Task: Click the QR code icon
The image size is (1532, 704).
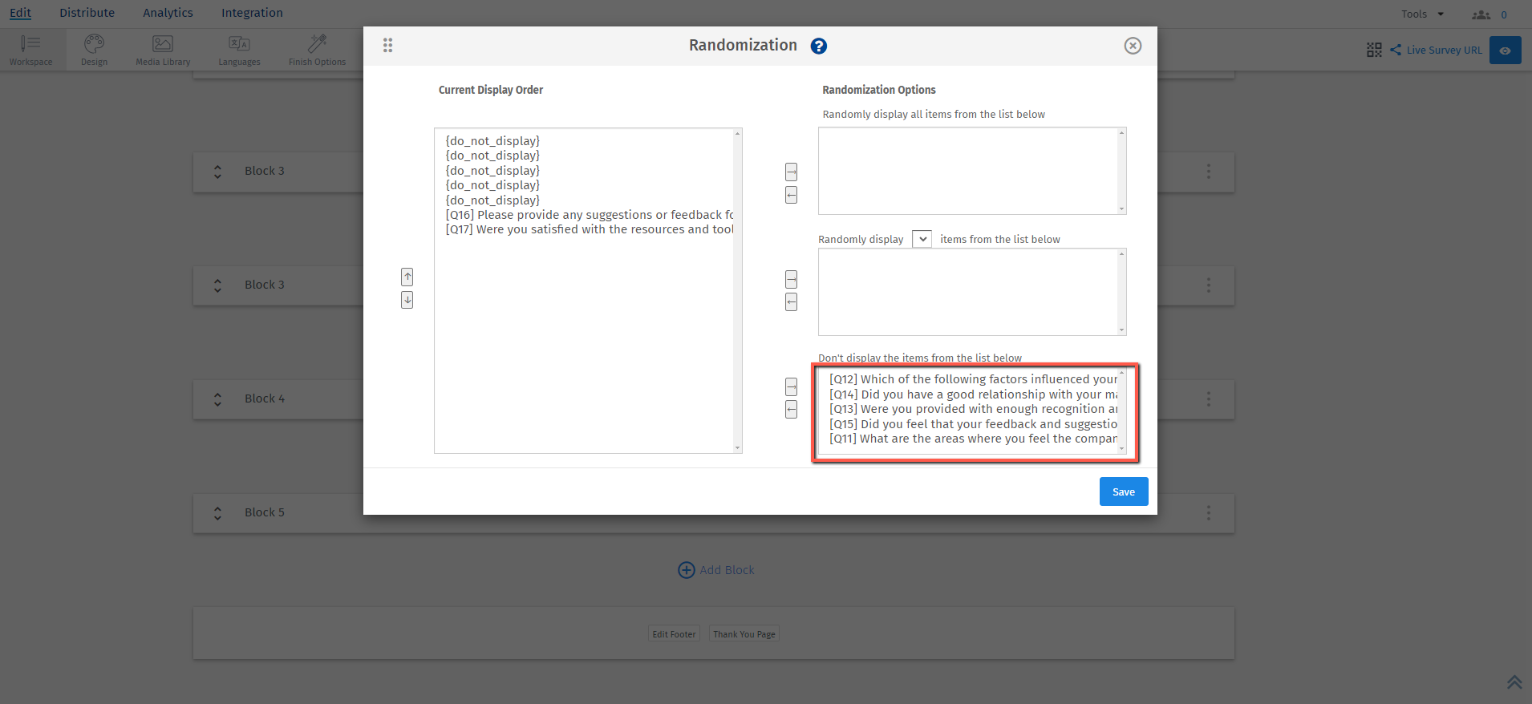Action: (x=1374, y=50)
